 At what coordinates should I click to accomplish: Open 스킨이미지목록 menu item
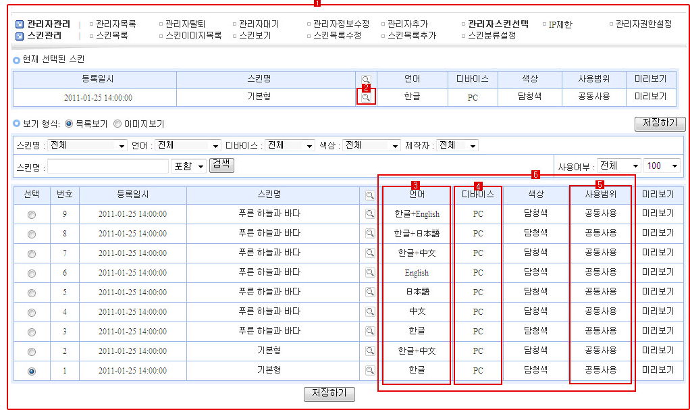[193, 35]
